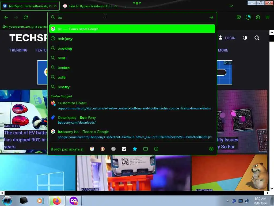This screenshot has width=274, height=206.
Task: Click the AdChoices triangle icon
Action: click(x=226, y=62)
